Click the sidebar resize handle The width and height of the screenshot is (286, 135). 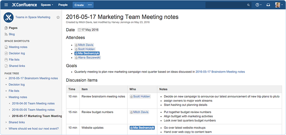click(x=63, y=112)
